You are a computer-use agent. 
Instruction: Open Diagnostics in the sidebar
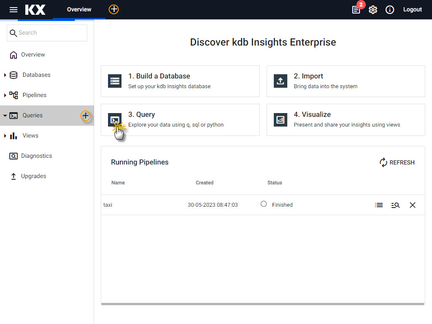coord(36,156)
